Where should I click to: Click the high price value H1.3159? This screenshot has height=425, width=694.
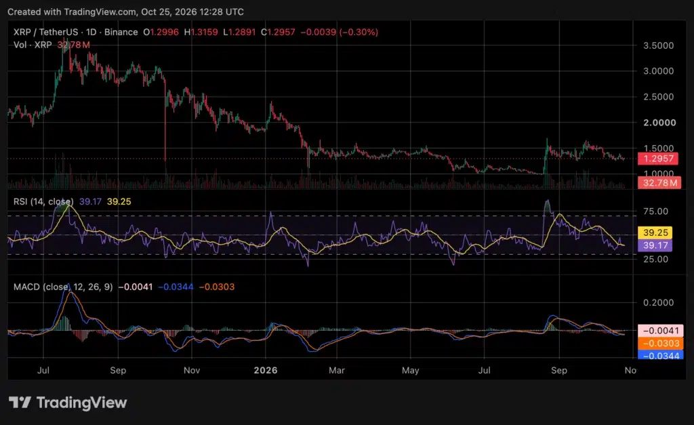coord(201,32)
